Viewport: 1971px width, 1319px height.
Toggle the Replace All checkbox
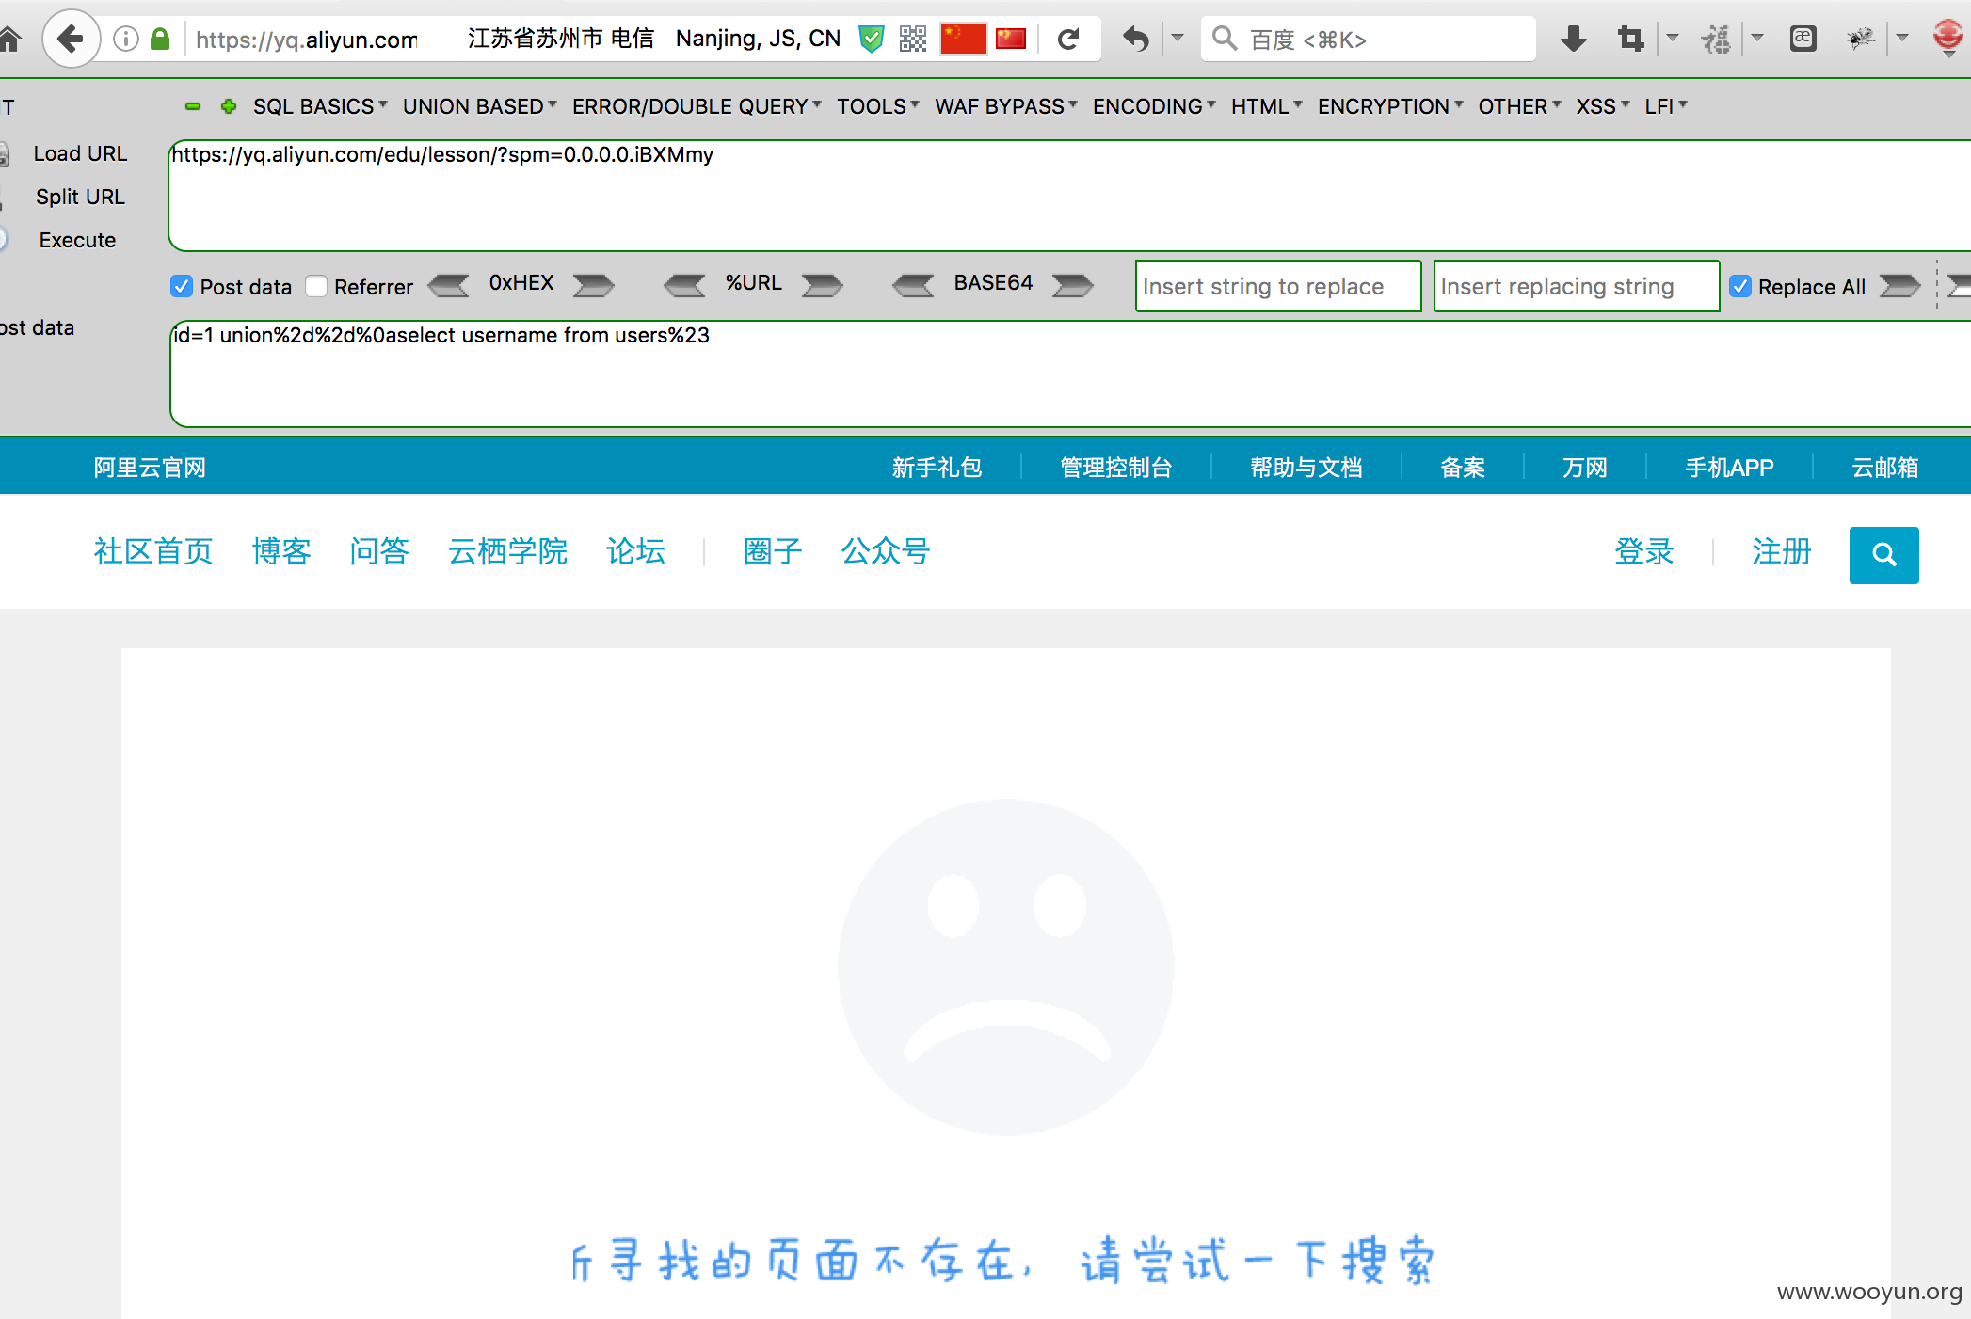[1740, 286]
